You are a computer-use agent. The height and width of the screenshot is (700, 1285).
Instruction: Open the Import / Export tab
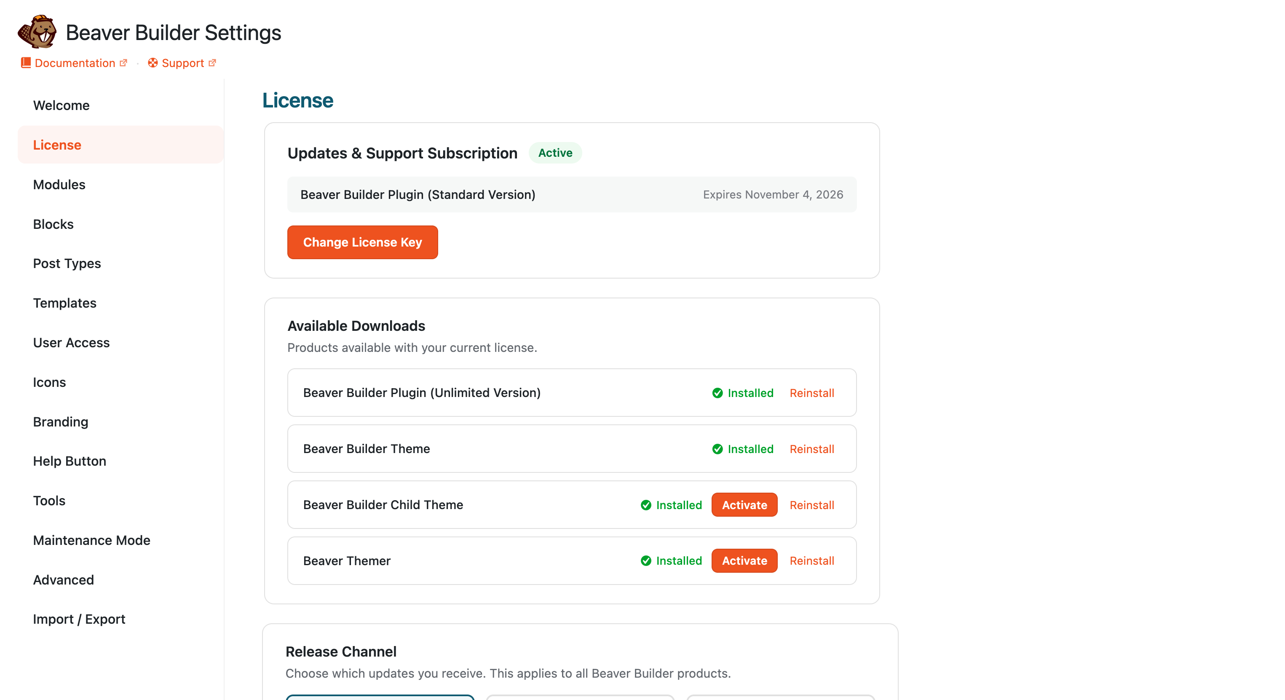tap(120, 619)
